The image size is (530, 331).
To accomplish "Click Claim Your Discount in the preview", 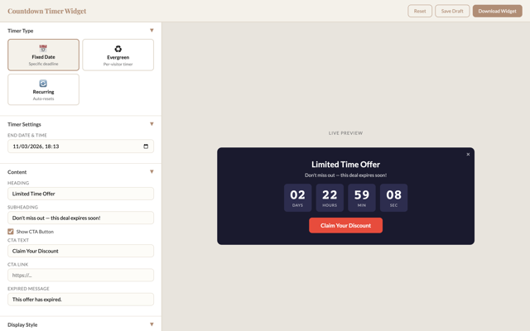I will [x=345, y=225].
